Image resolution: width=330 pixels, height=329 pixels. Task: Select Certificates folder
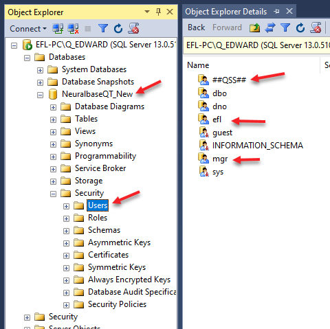[x=108, y=255]
